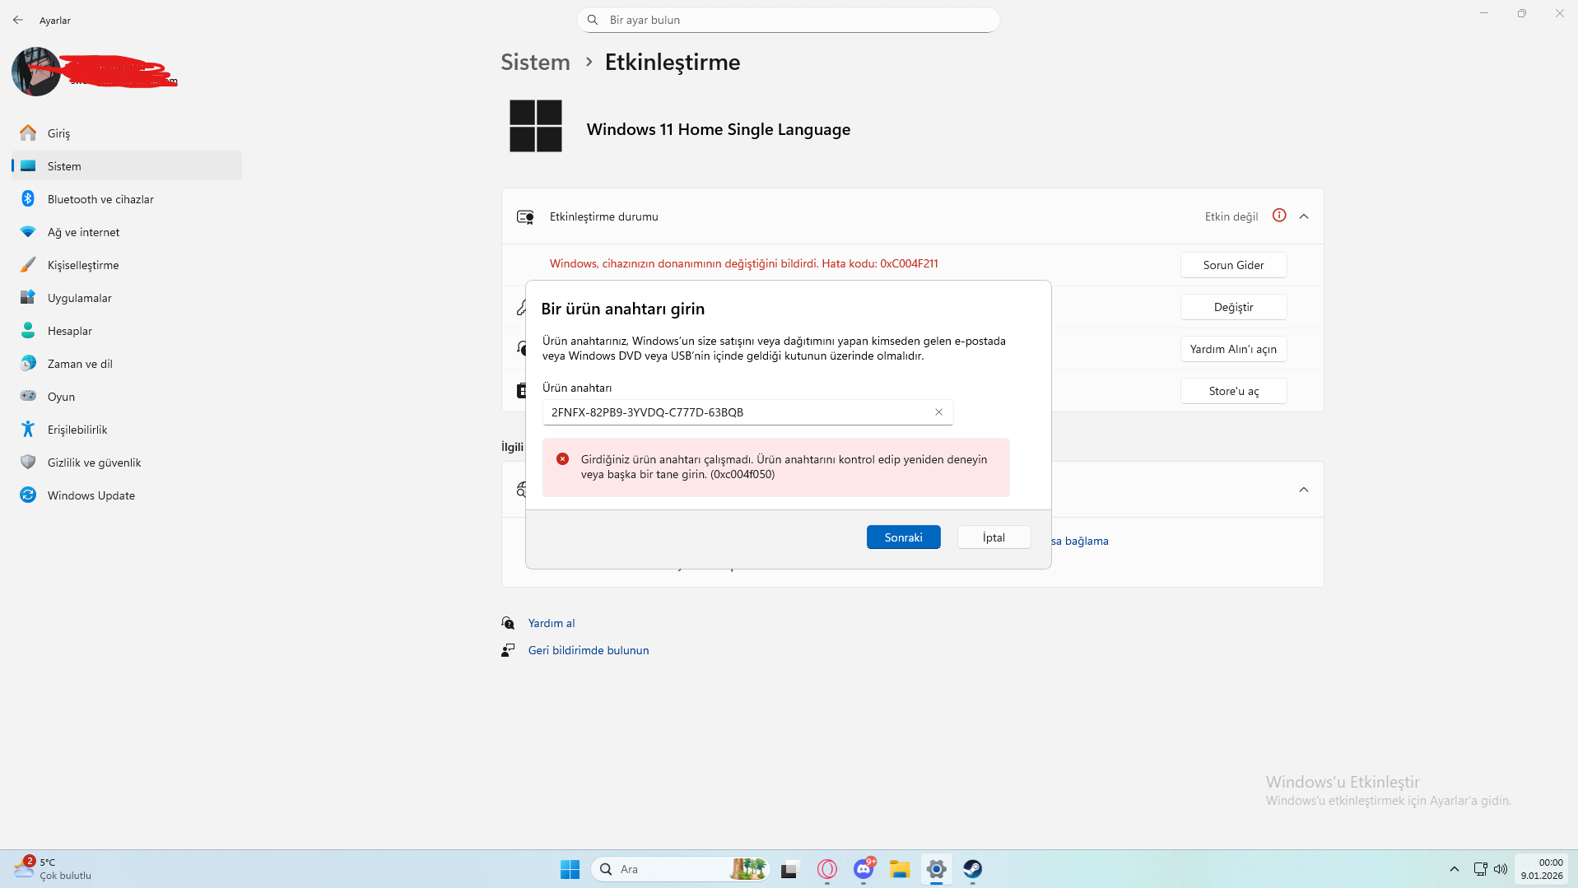Open Erişilebilirlik settings
The image size is (1578, 888).
pos(127,429)
